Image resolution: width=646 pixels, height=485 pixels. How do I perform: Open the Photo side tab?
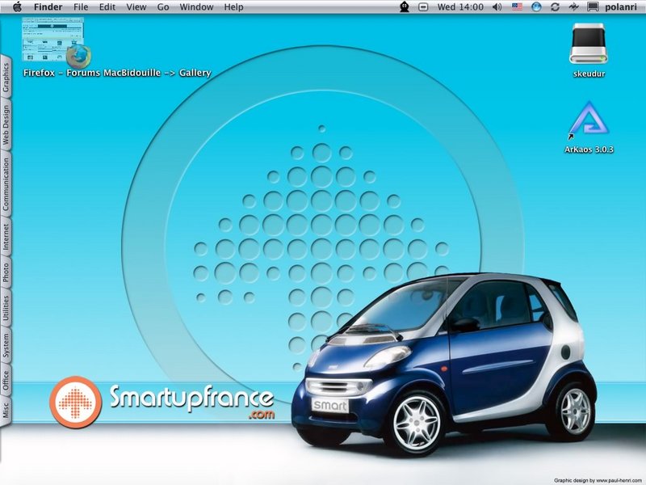point(6,272)
